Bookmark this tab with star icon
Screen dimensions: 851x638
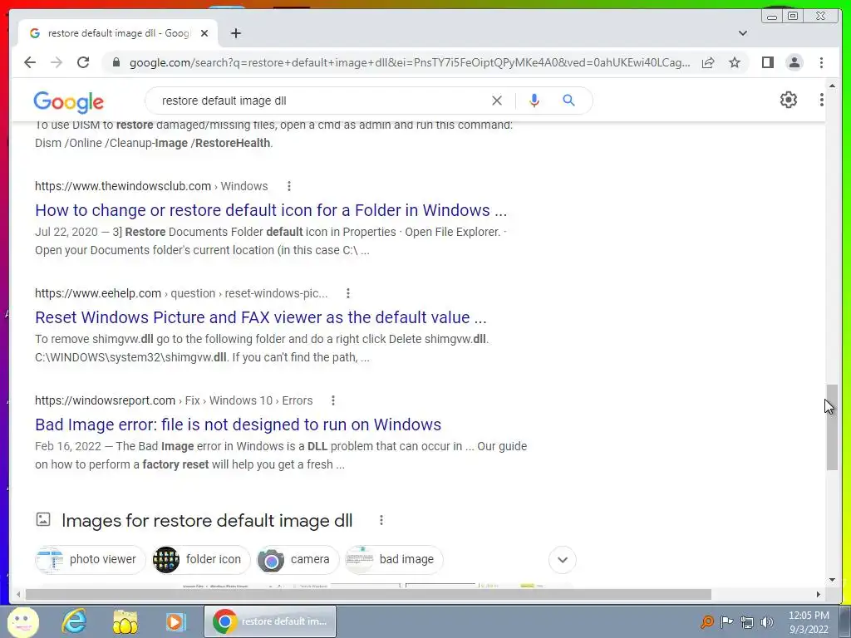coord(735,62)
